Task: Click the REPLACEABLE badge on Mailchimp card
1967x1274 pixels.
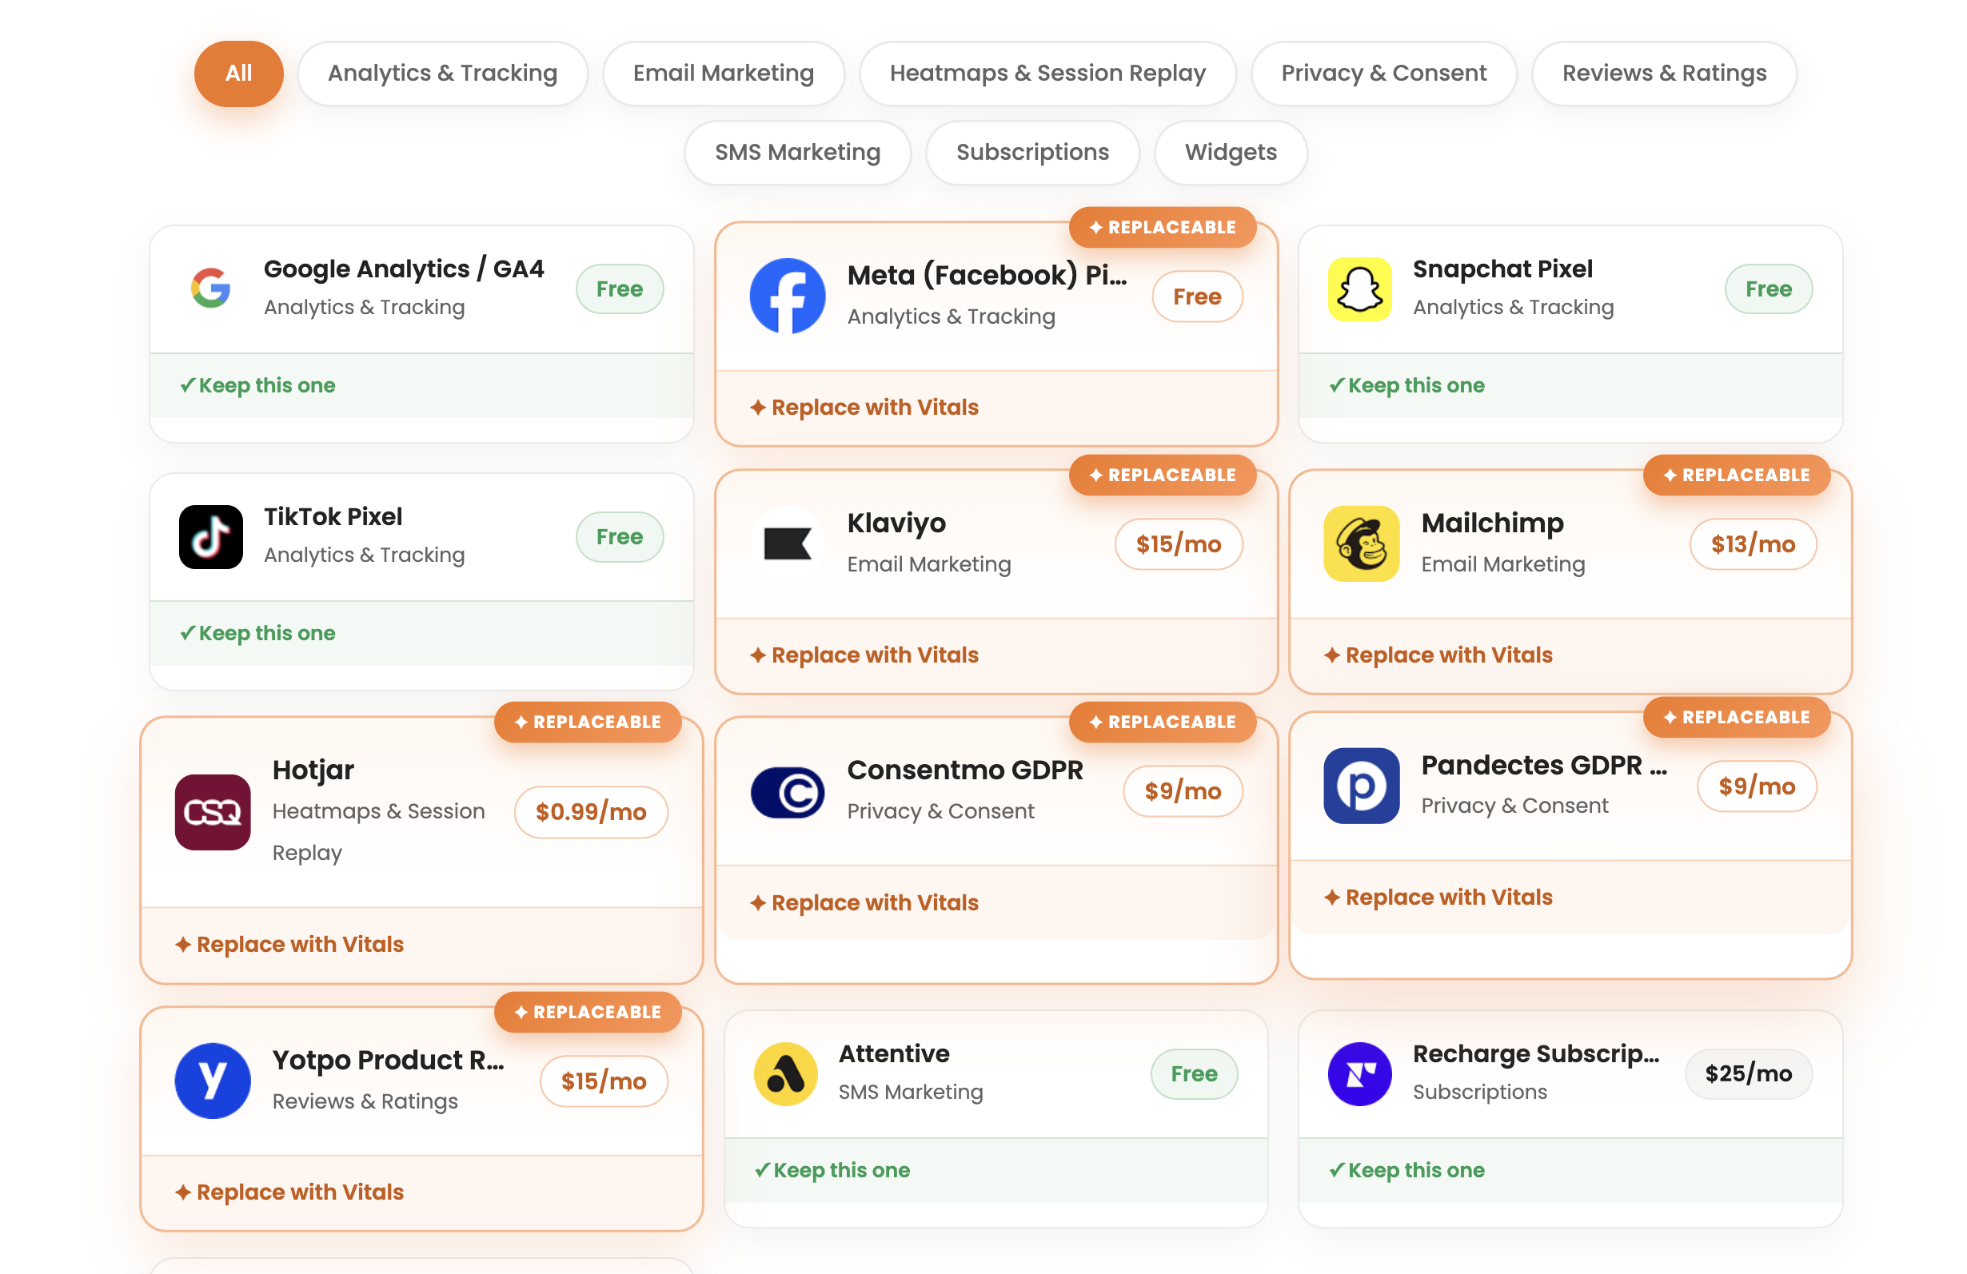Action: pyautogui.click(x=1737, y=475)
